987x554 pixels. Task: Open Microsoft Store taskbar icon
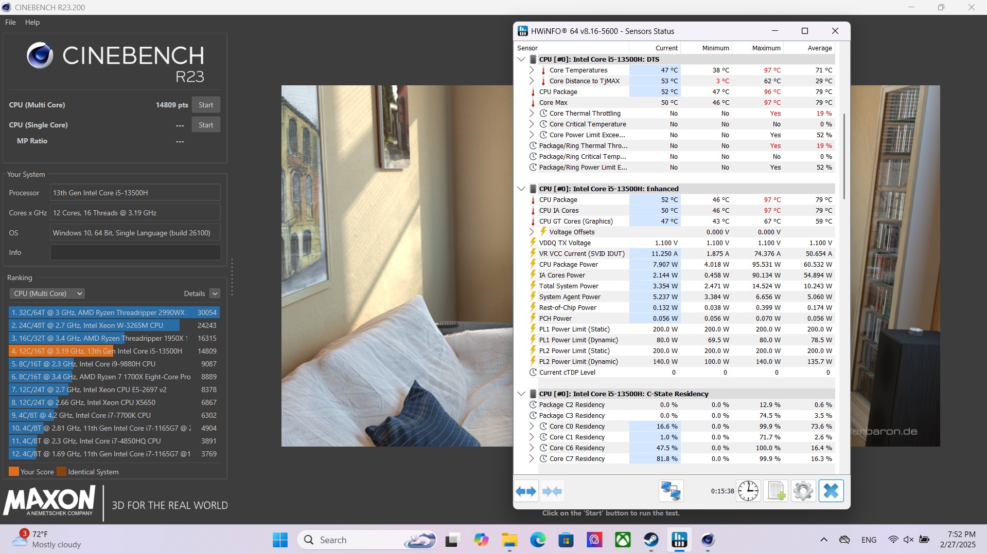[566, 540]
